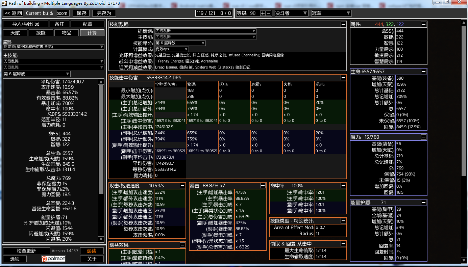Click the stat list scrollbar thumb
The image size is (468, 267).
pyautogui.click(x=101, y=139)
